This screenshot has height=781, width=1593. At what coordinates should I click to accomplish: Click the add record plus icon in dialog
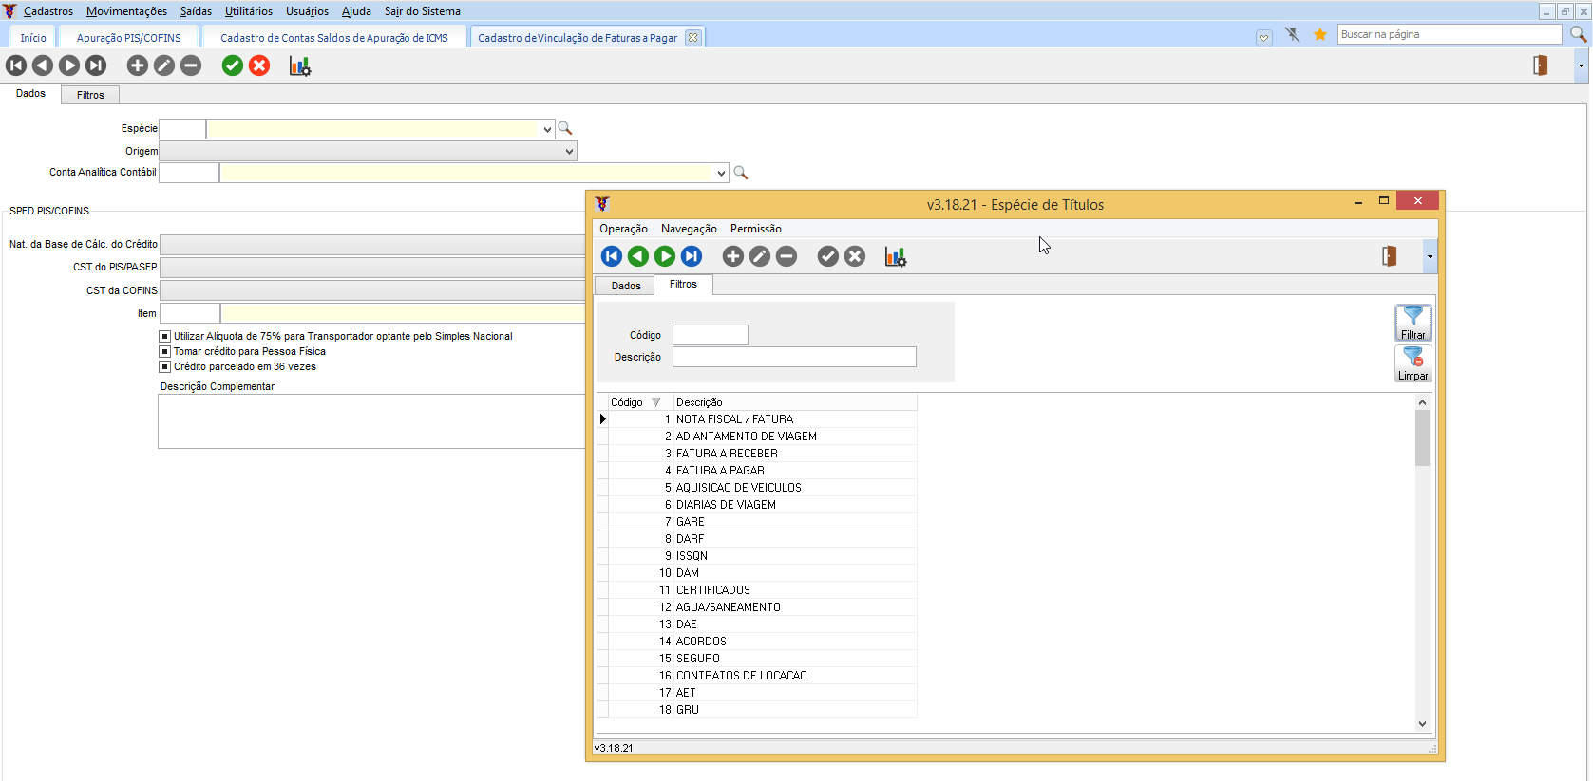pyautogui.click(x=733, y=256)
